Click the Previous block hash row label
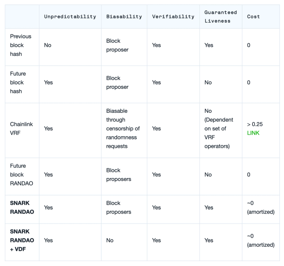Image resolution: width=284 pixels, height=266 pixels. click(x=21, y=45)
